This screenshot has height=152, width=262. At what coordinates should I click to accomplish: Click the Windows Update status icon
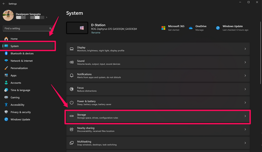coord(218,28)
